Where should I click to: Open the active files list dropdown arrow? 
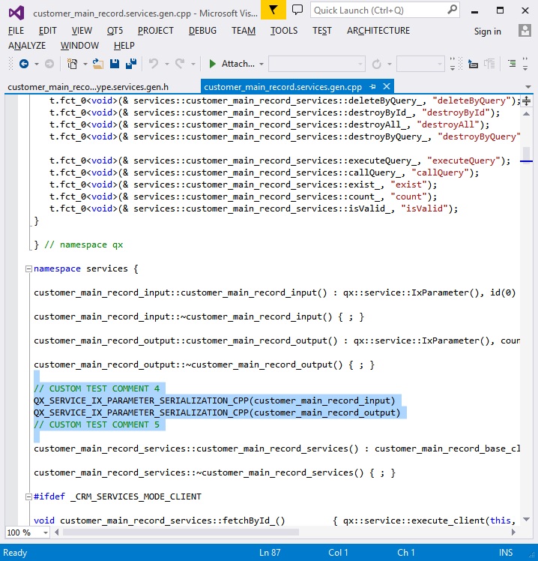(x=528, y=87)
